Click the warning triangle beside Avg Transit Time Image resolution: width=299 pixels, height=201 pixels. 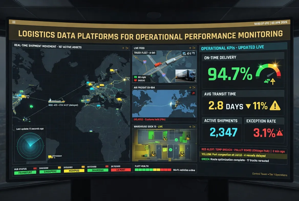pos(275,106)
